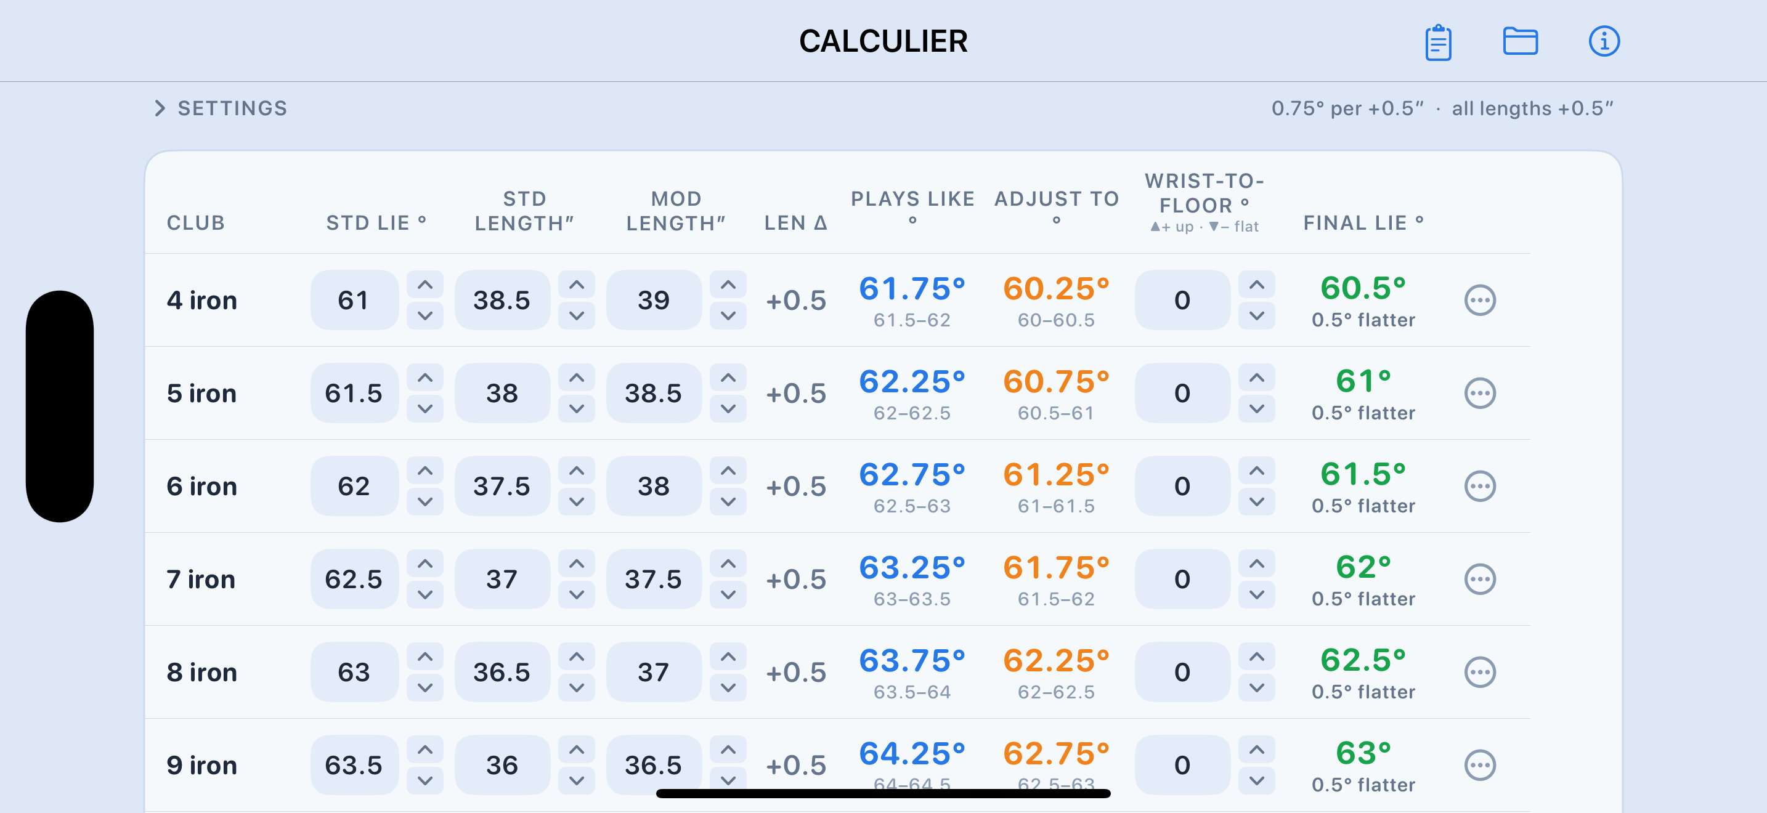The image size is (1767, 813).
Task: Increase 7 iron std length
Action: pos(577,564)
